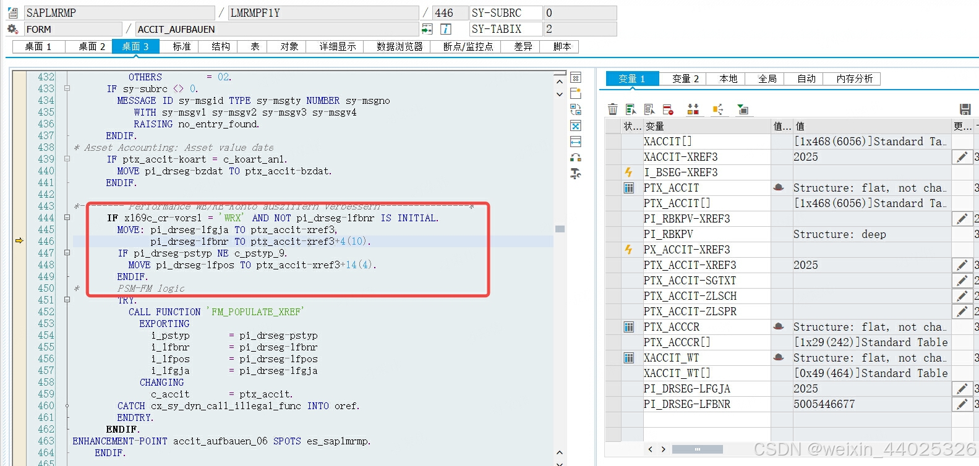Click the pencil edit icon for the XACCIT-XREF3 row

(962, 157)
